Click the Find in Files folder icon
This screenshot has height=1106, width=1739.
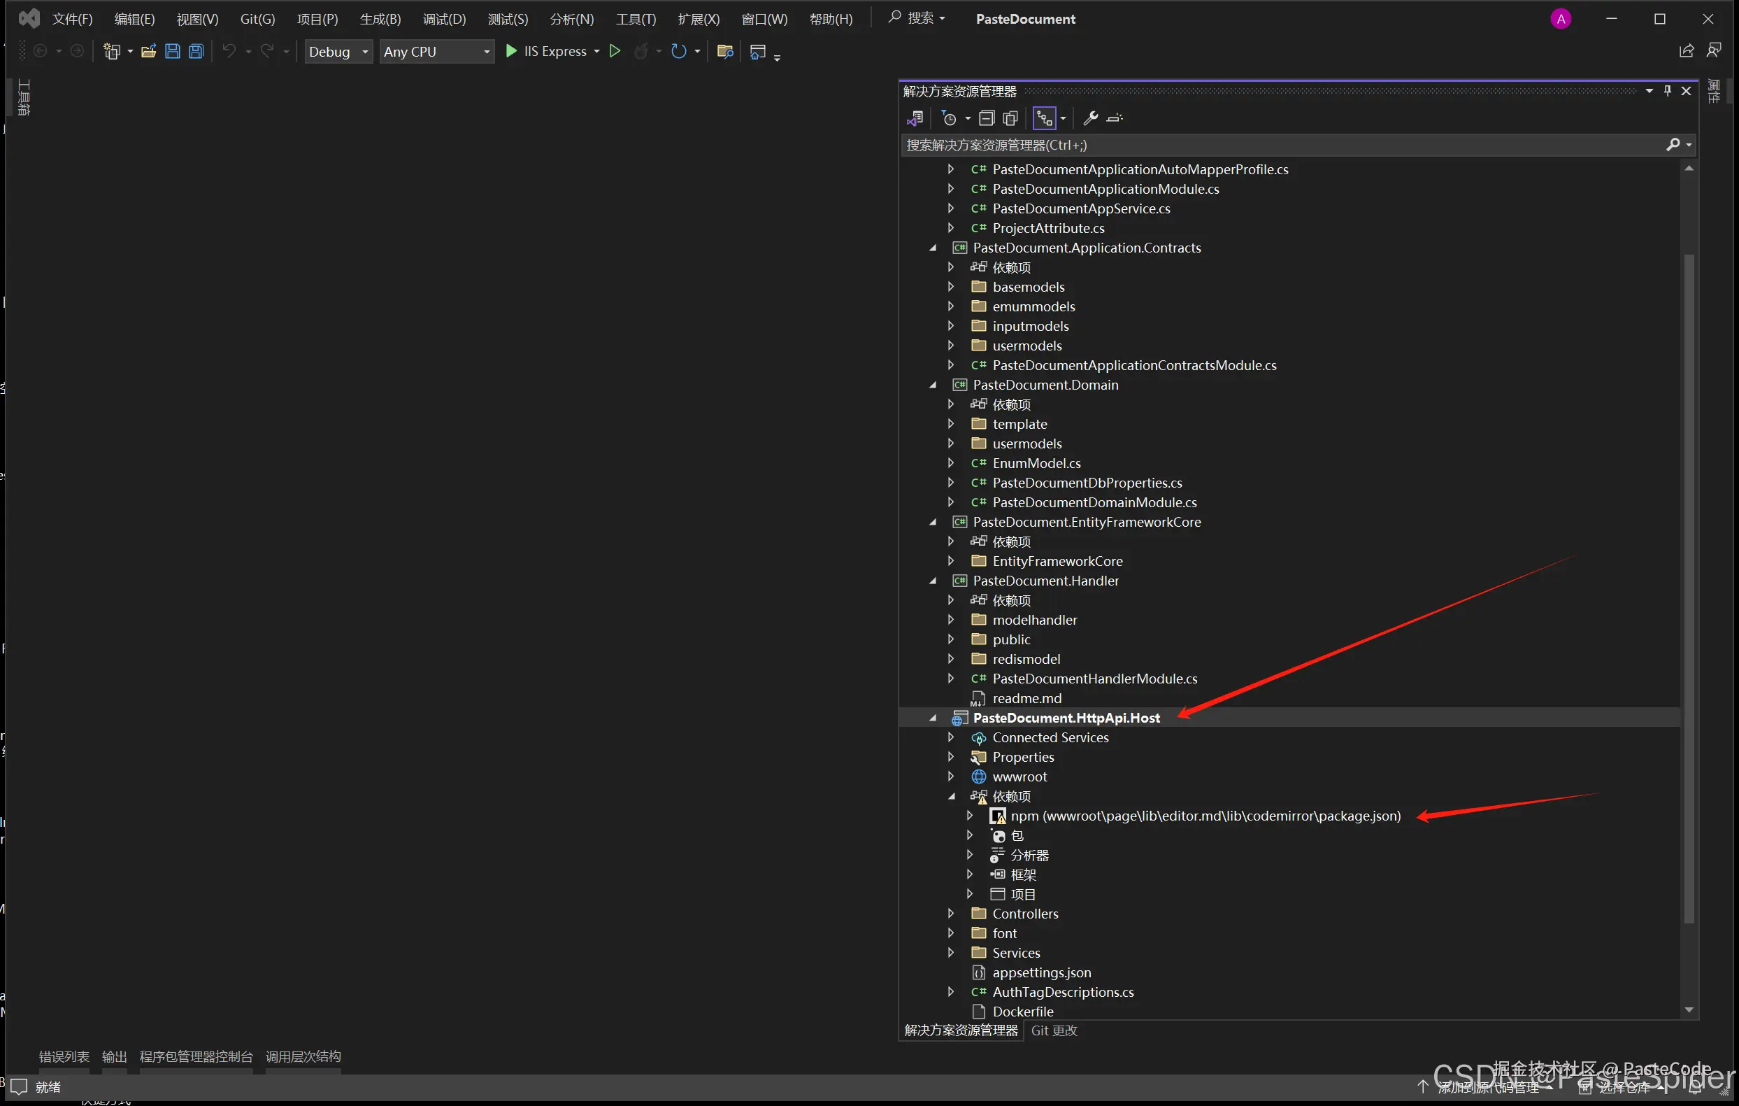tap(725, 51)
